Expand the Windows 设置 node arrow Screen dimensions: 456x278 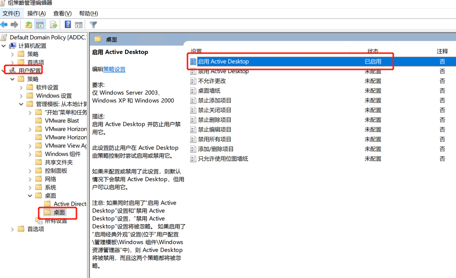(x=21, y=96)
